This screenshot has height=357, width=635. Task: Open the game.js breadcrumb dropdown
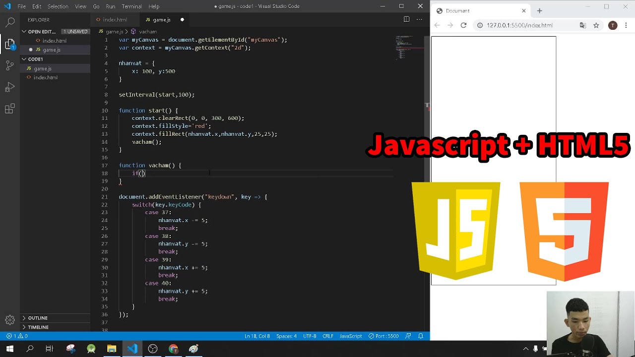tap(111, 31)
